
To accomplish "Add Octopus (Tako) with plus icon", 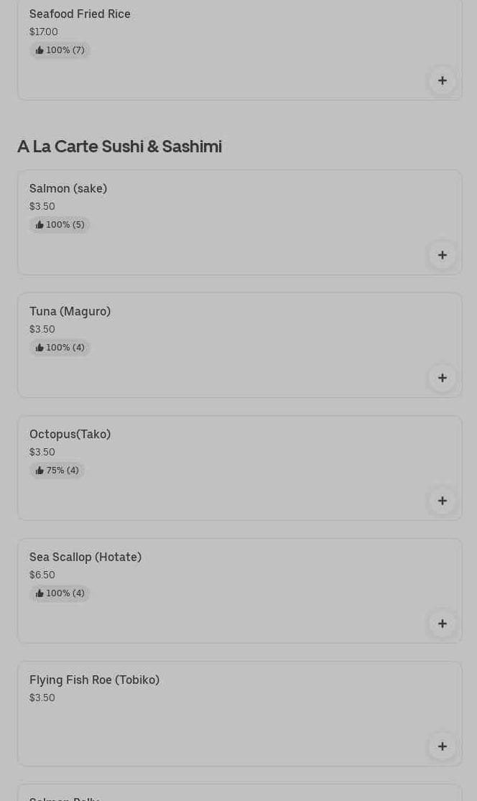I will [x=442, y=501].
